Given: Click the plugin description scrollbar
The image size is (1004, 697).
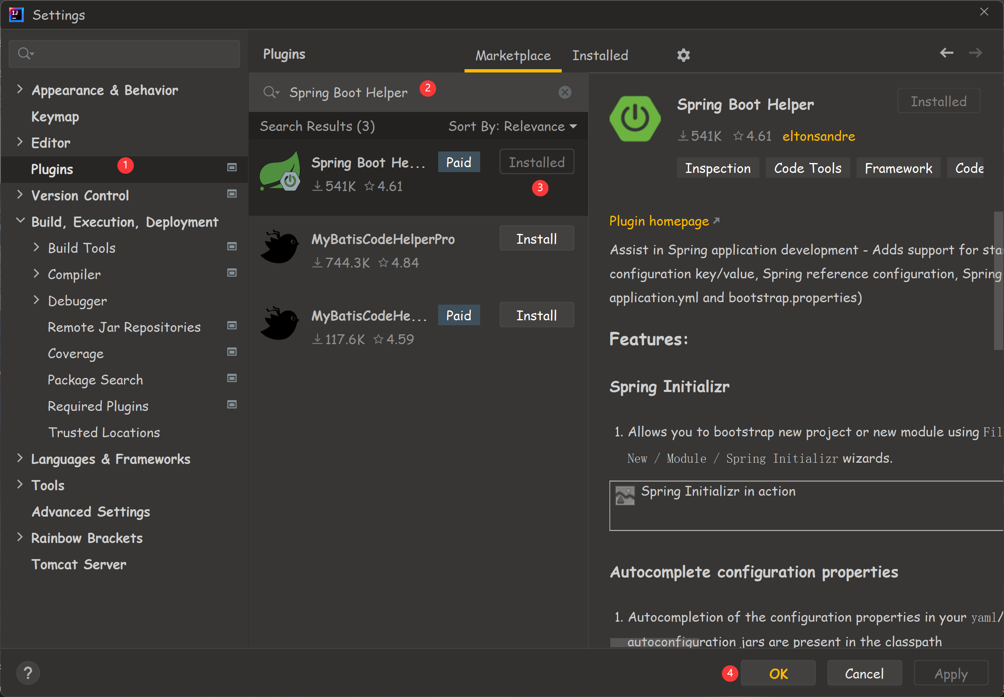Looking at the screenshot, I should pyautogui.click(x=998, y=280).
